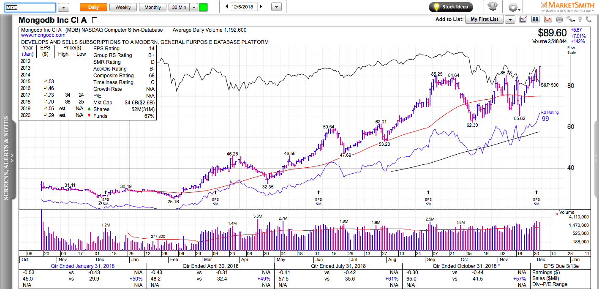Flag Mongodb Inc Cl A stock
The image size is (599, 289).
(x=95, y=19)
